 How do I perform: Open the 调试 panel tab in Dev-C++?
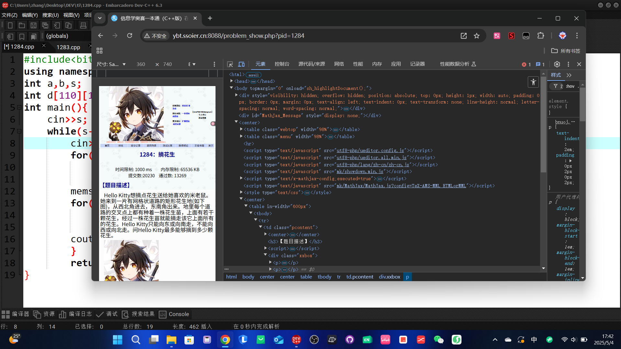[x=107, y=314]
